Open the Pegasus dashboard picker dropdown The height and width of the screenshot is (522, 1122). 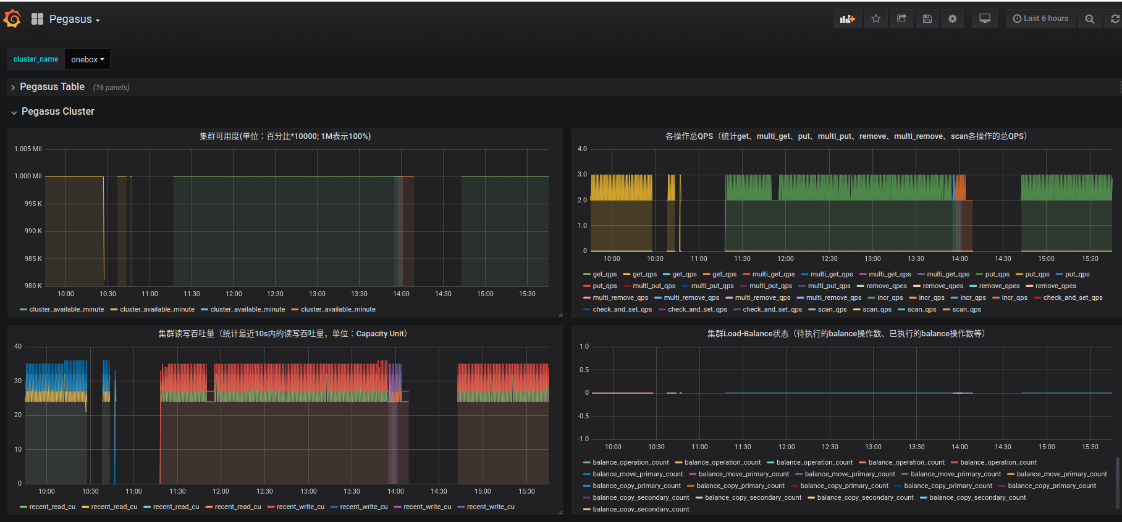74,20
